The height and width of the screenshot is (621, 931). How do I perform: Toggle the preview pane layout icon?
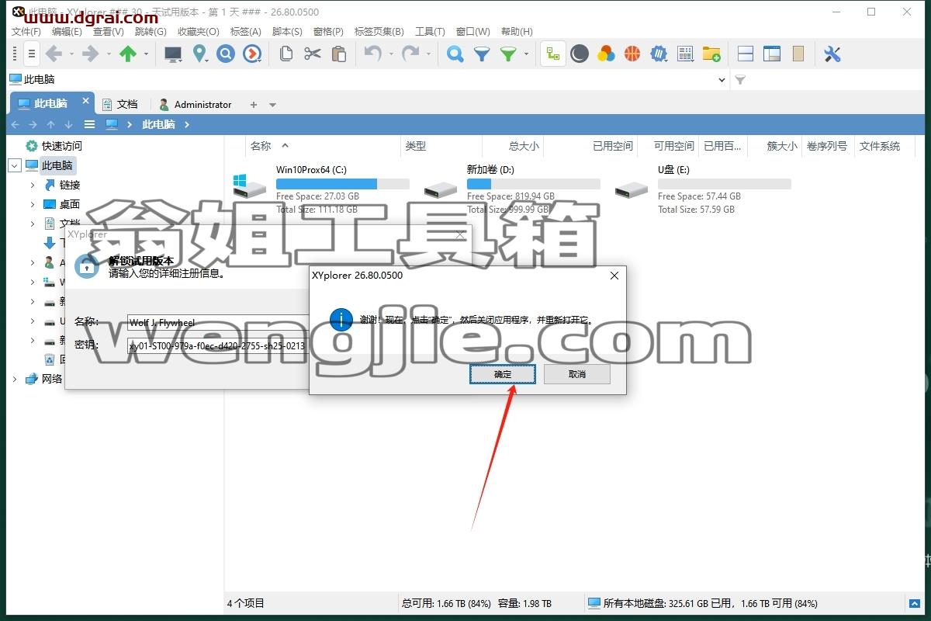click(x=772, y=54)
